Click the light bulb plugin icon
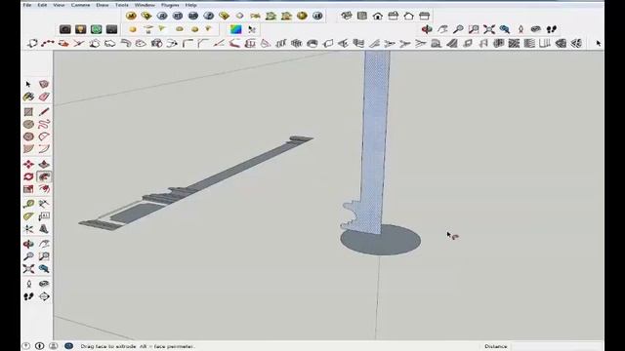Screen dimensions: 625x351 [81, 29]
